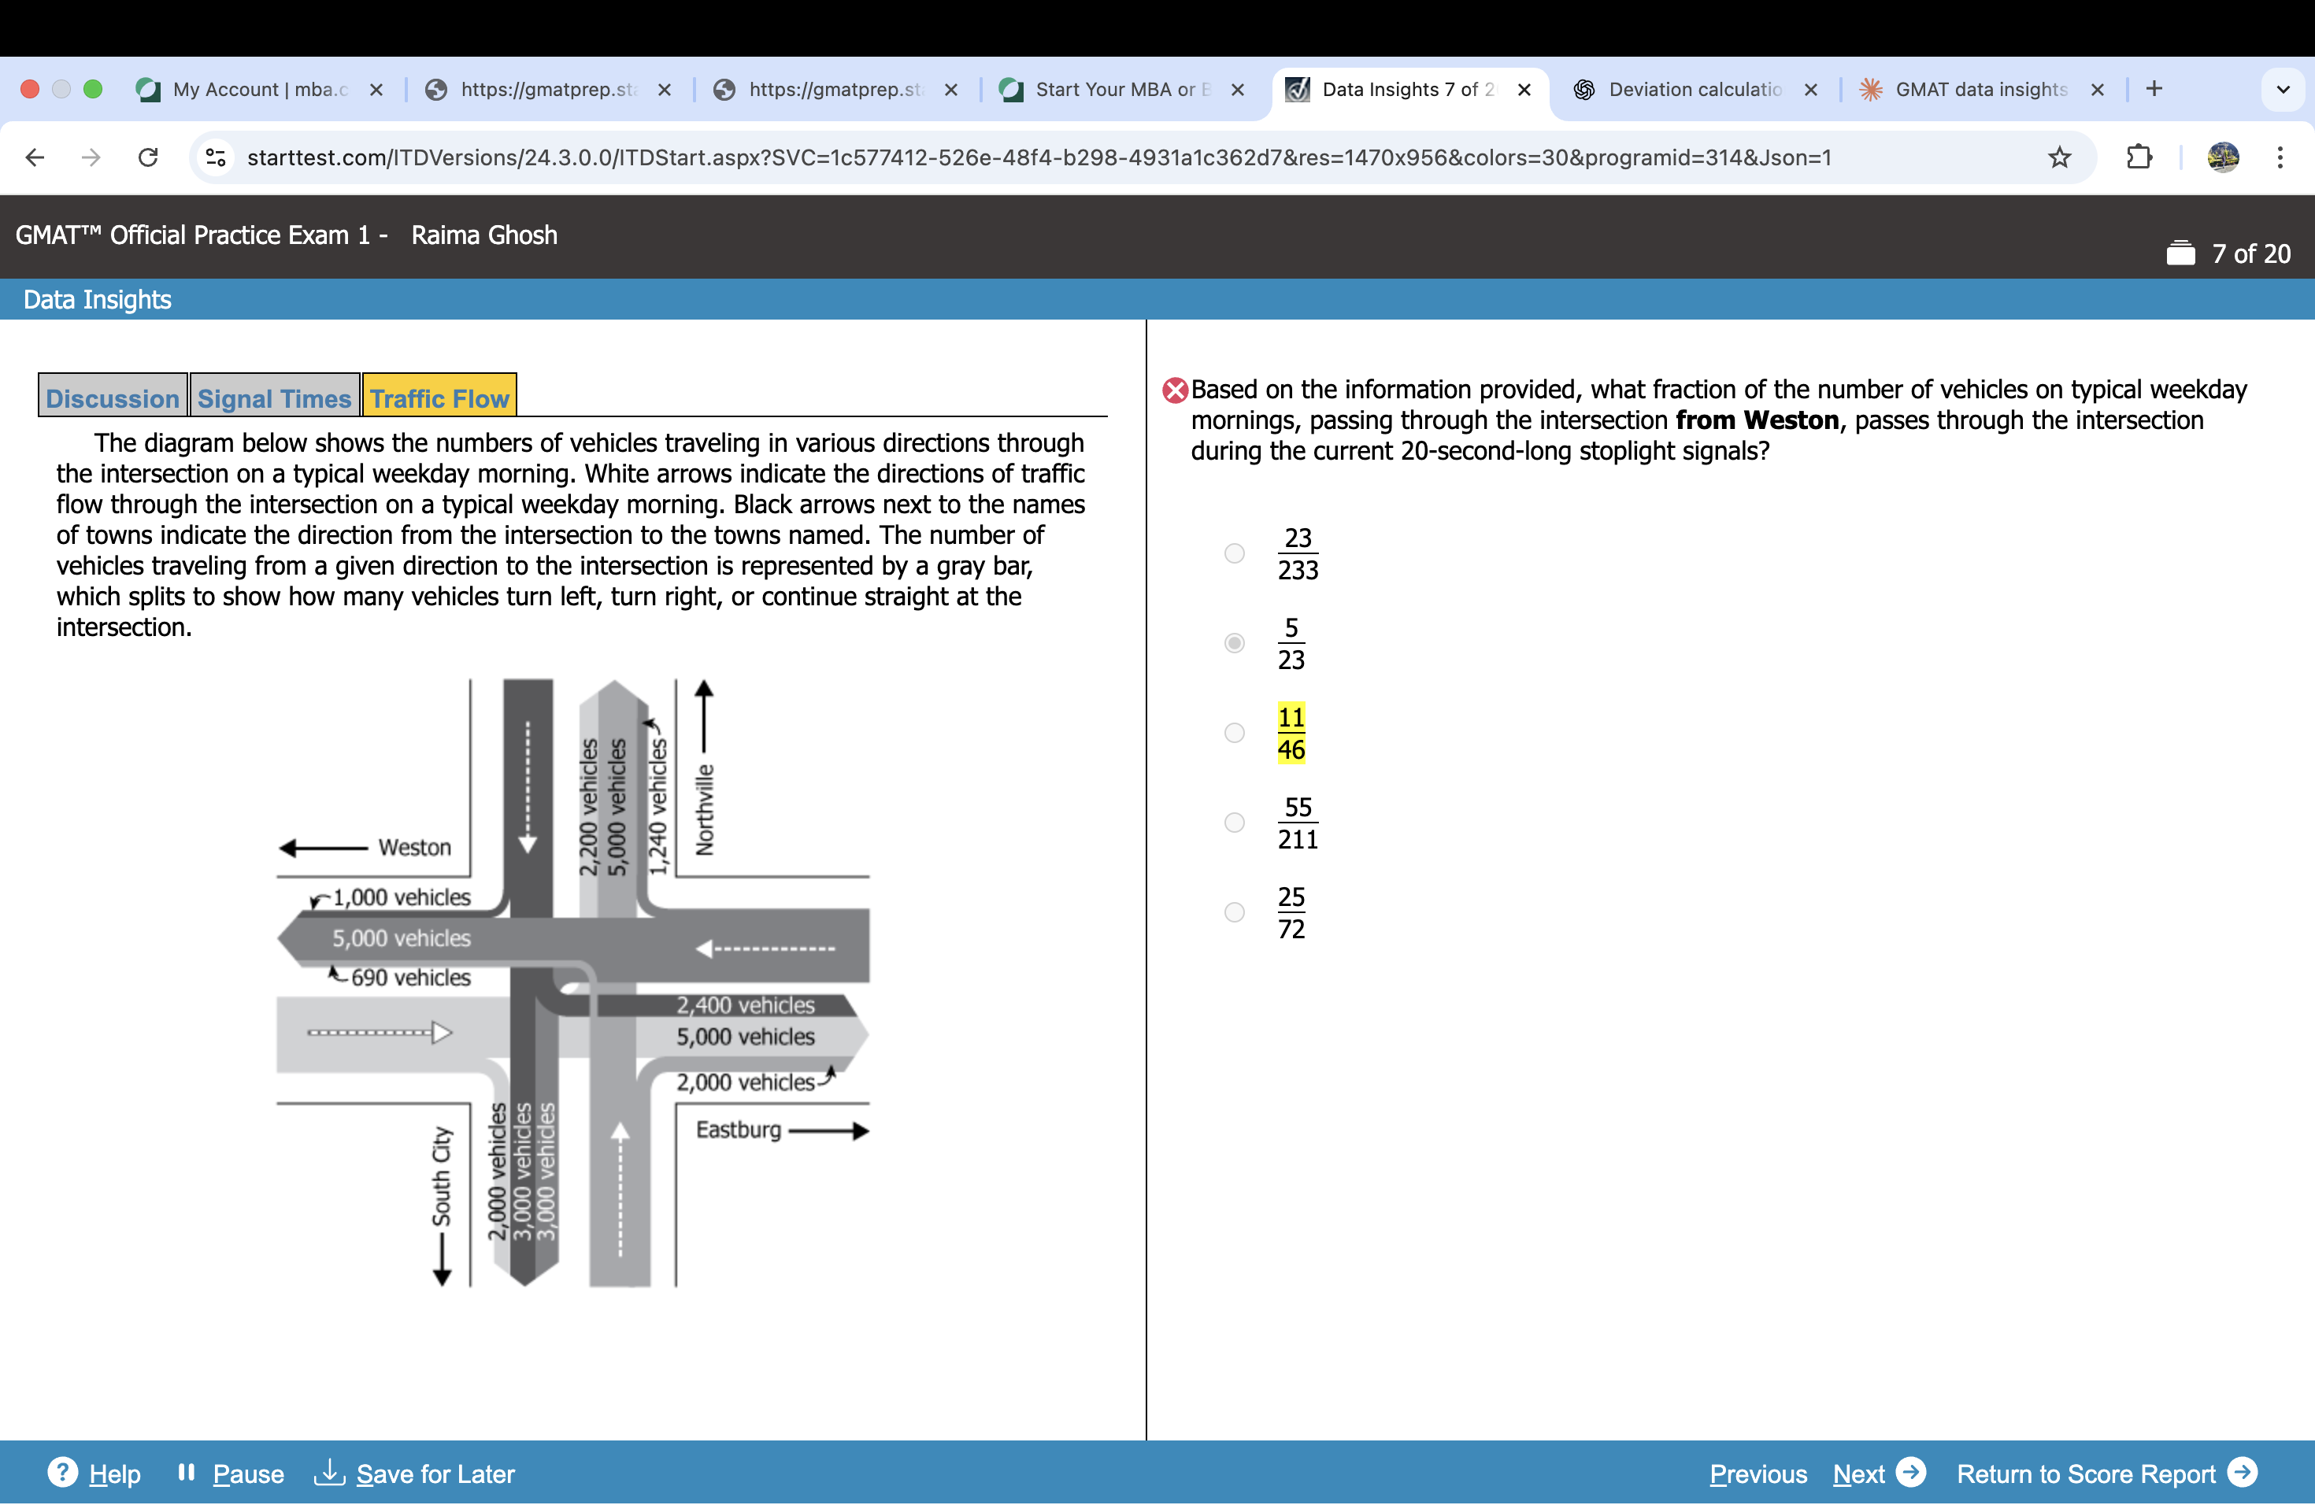Expand the tab search chevron dropdown
2315x1505 pixels.
2283,90
